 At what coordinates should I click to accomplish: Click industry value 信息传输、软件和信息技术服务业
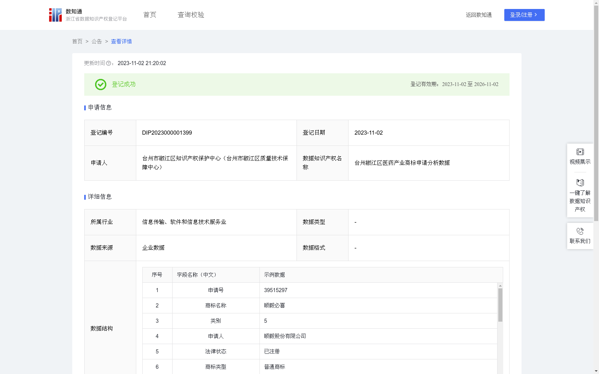tap(184, 222)
